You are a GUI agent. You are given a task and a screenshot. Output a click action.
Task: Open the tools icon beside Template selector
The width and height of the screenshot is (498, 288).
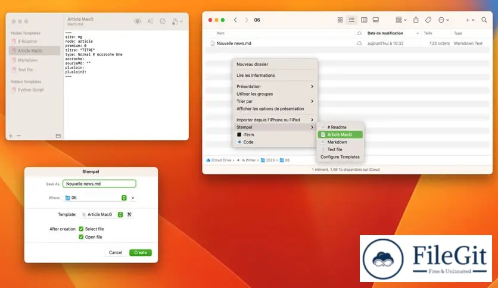129,214
